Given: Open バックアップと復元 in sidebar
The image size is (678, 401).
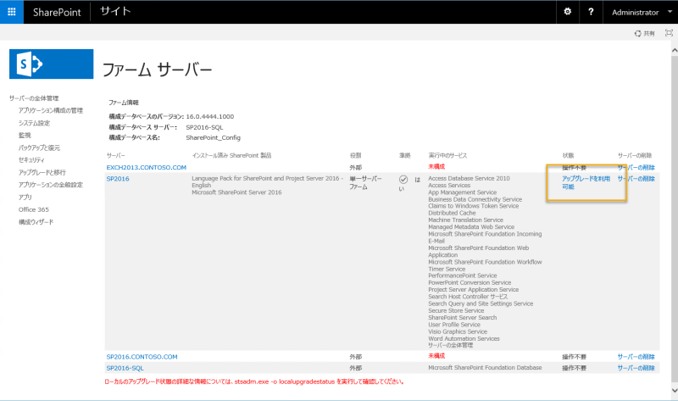Looking at the screenshot, I should click(39, 148).
